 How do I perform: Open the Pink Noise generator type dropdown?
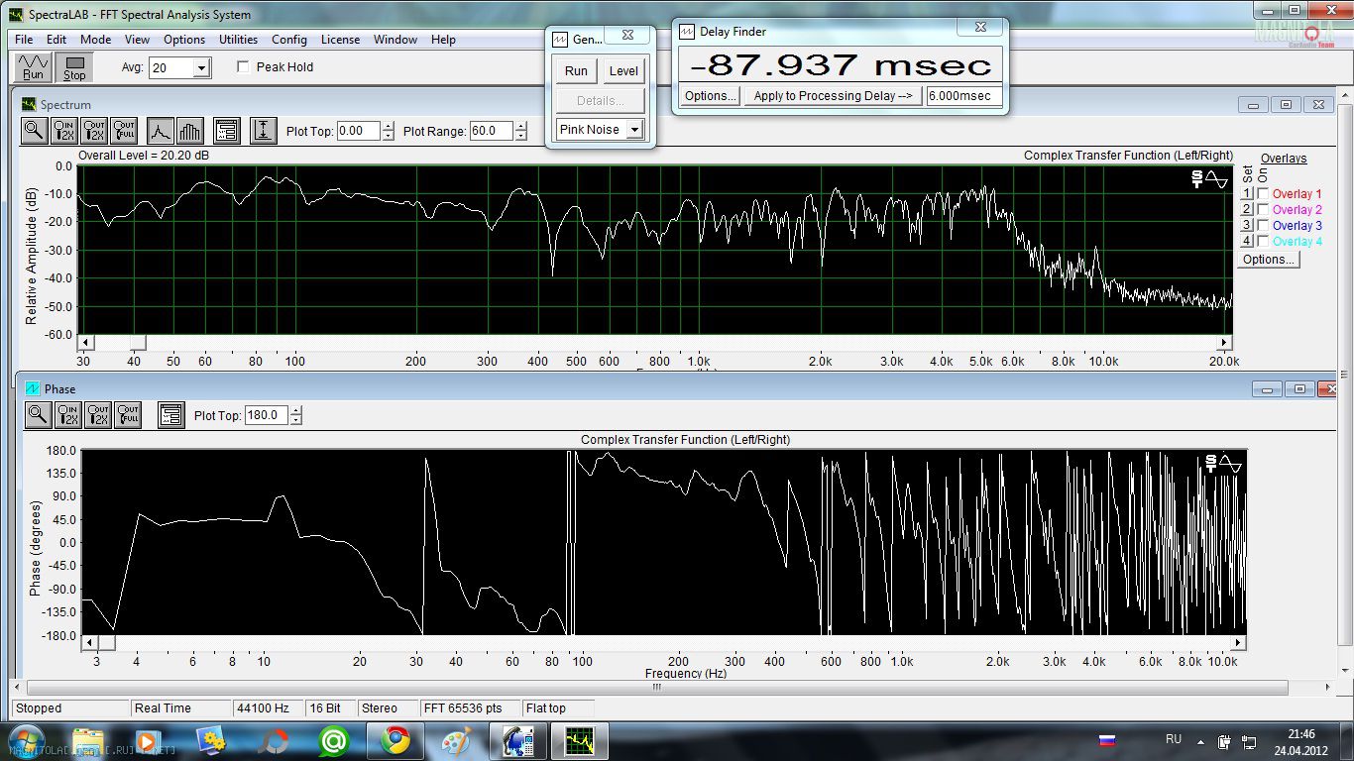pos(634,130)
